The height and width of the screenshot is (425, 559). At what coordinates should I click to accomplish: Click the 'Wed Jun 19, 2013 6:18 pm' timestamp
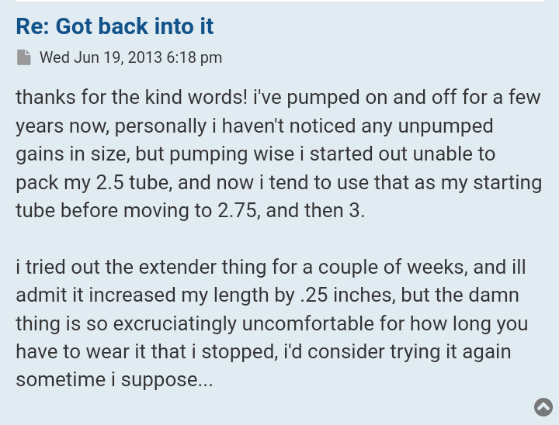coord(130,57)
